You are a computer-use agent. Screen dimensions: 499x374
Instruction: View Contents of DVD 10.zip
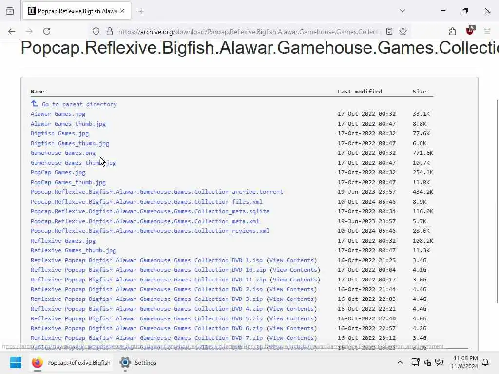[295, 270]
